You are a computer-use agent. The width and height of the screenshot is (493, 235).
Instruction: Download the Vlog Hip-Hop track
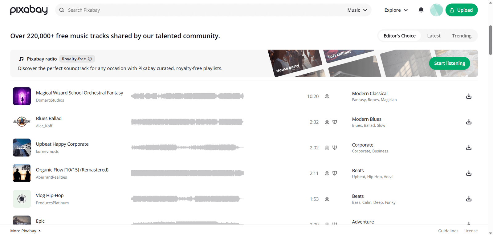coord(469,199)
